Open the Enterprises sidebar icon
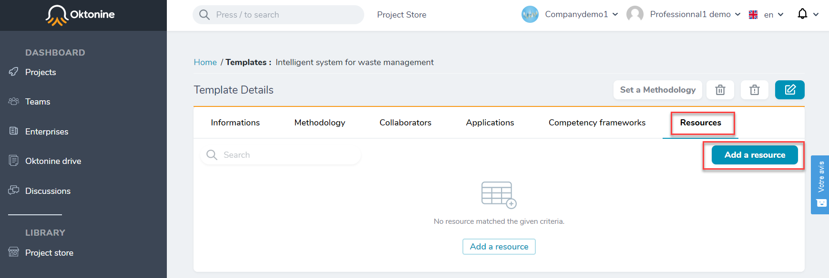 tap(13, 131)
